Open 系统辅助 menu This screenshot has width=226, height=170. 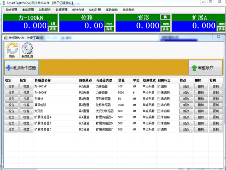coord(111,10)
